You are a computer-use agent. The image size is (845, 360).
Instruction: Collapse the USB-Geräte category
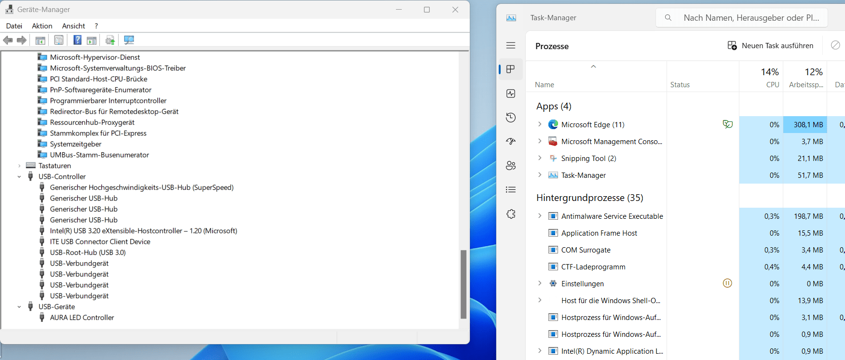click(x=19, y=307)
